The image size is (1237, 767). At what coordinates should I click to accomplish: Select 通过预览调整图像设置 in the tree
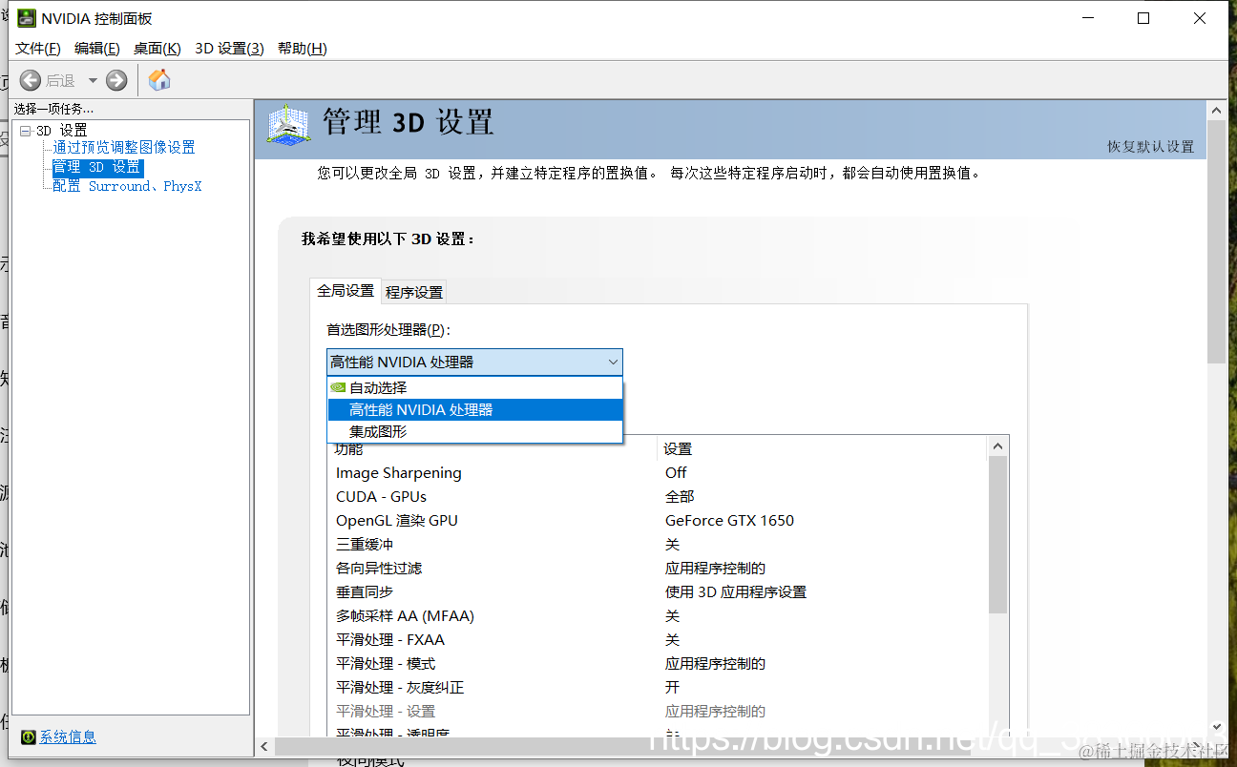tap(124, 148)
